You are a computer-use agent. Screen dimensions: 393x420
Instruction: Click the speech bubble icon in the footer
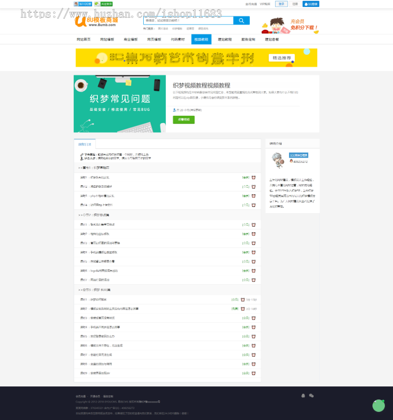(311, 396)
